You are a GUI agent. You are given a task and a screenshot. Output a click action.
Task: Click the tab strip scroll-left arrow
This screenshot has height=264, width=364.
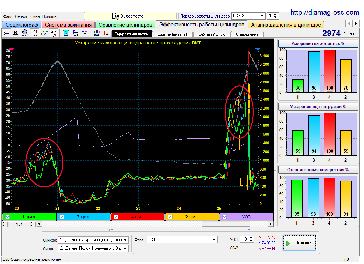pos(349,24)
